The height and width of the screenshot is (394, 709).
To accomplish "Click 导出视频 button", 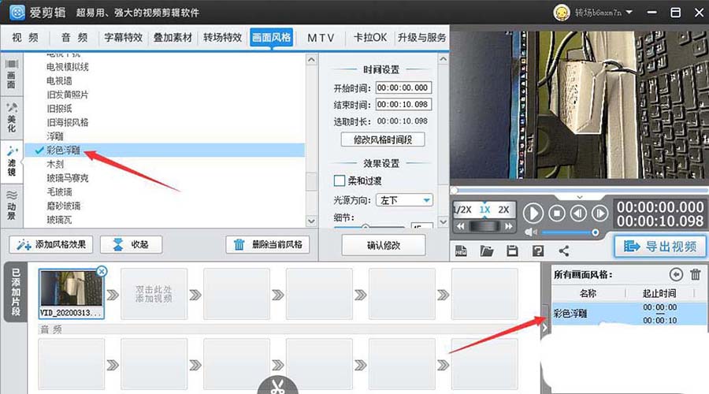I will 659,247.
